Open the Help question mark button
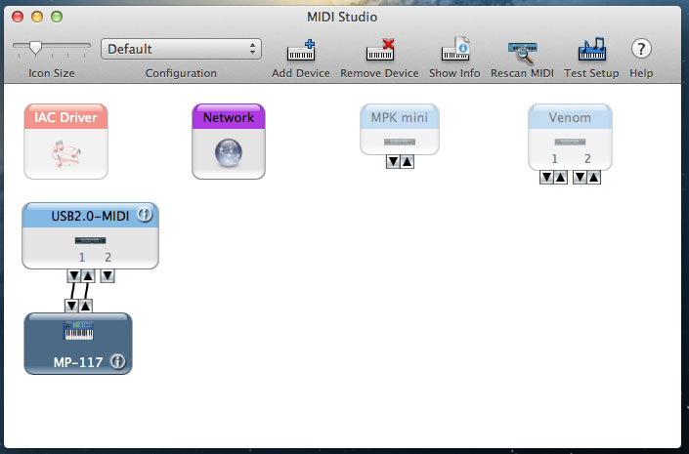The width and height of the screenshot is (689, 454). click(641, 49)
